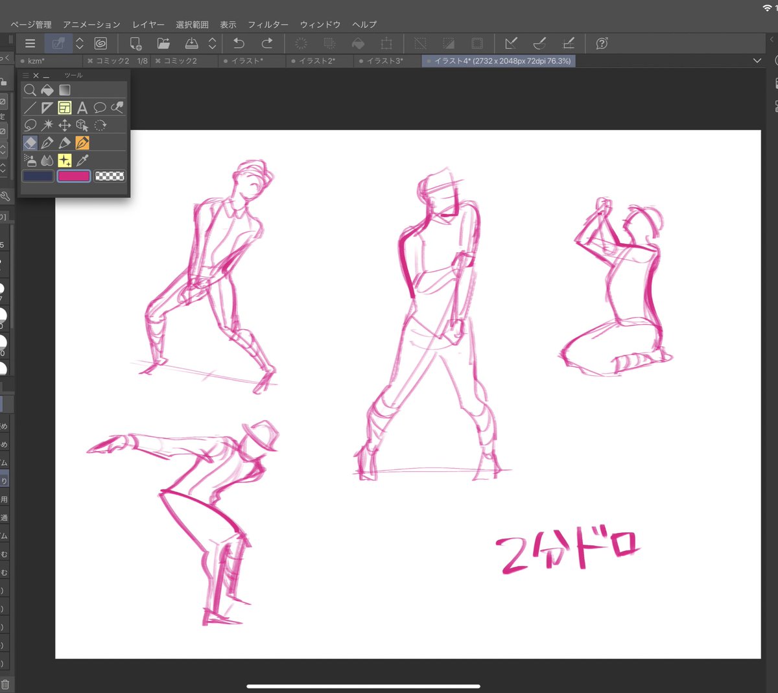Open the support help icon
The width and height of the screenshot is (778, 693).
[x=602, y=43]
